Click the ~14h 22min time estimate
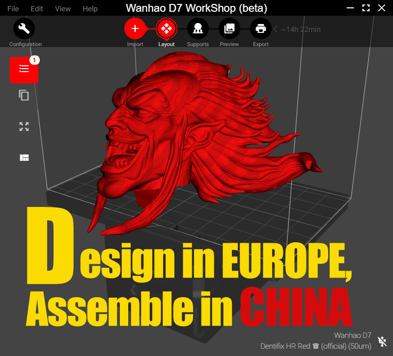 tap(301, 29)
